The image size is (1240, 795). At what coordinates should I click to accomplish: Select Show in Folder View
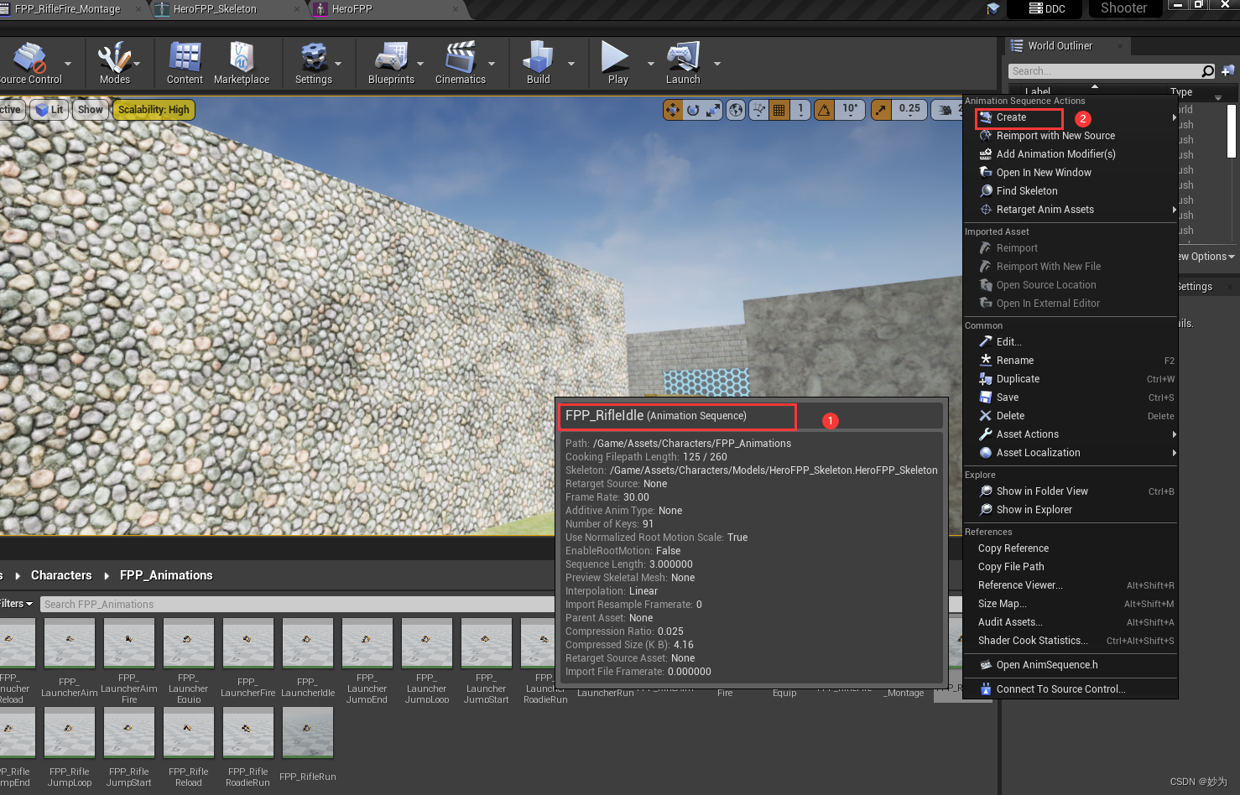[1071, 491]
